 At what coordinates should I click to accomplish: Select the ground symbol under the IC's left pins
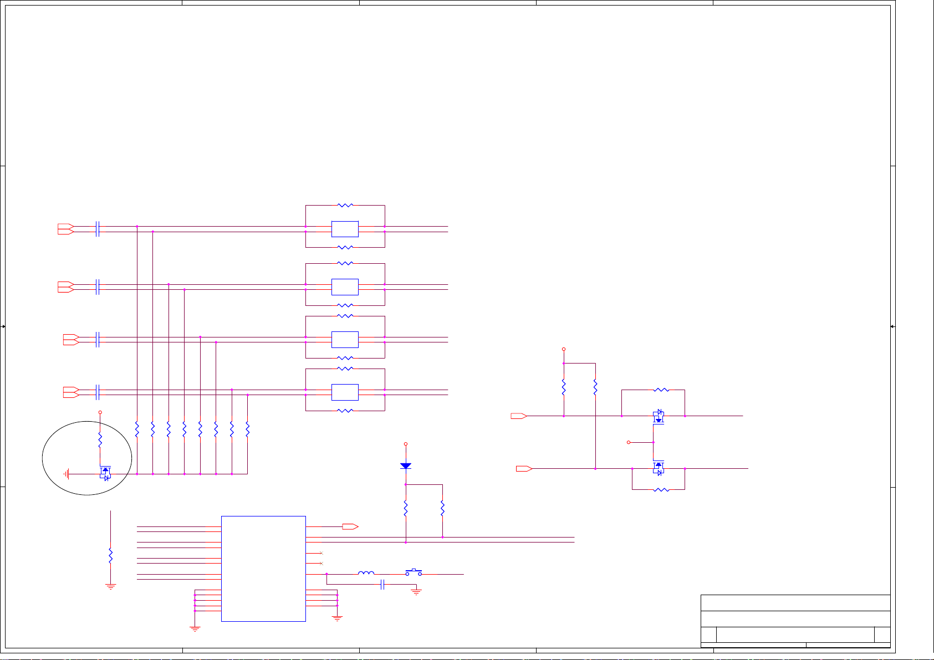[195, 629]
